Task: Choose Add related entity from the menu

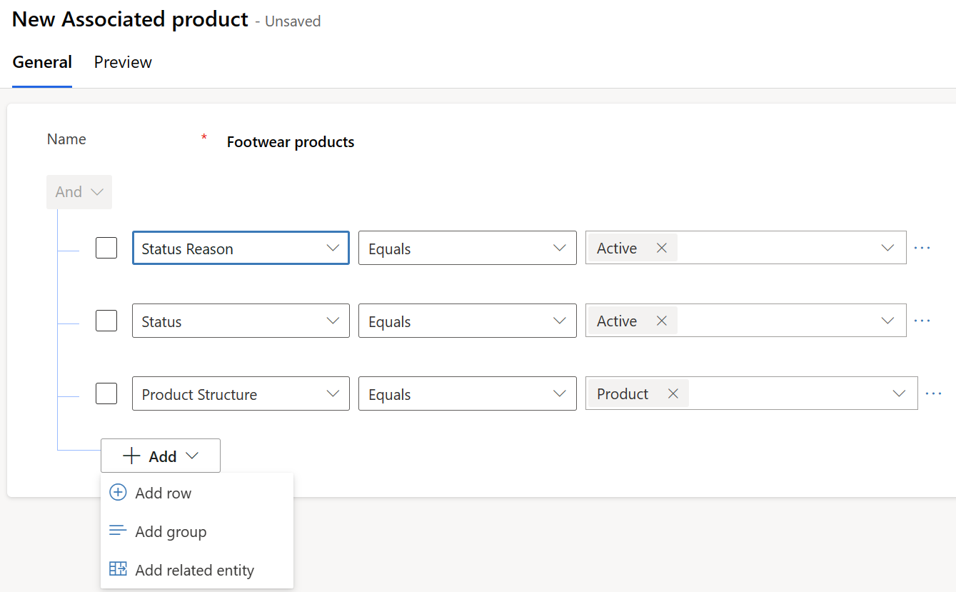Action: tap(197, 570)
